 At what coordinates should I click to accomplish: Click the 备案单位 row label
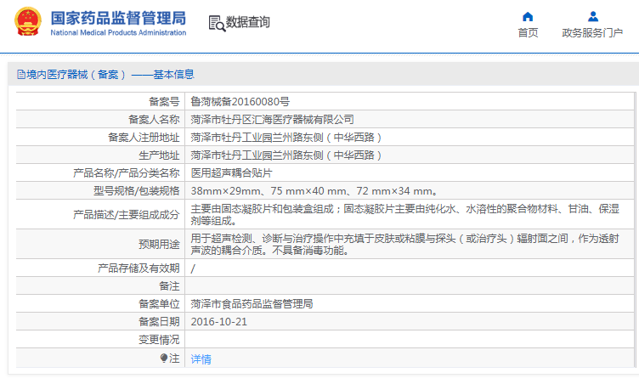coord(159,304)
